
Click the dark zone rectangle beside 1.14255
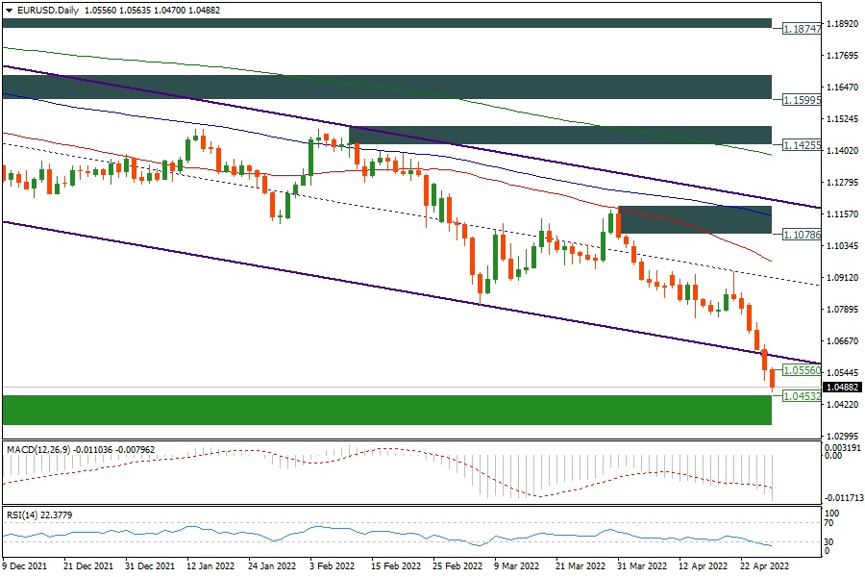(x=559, y=135)
